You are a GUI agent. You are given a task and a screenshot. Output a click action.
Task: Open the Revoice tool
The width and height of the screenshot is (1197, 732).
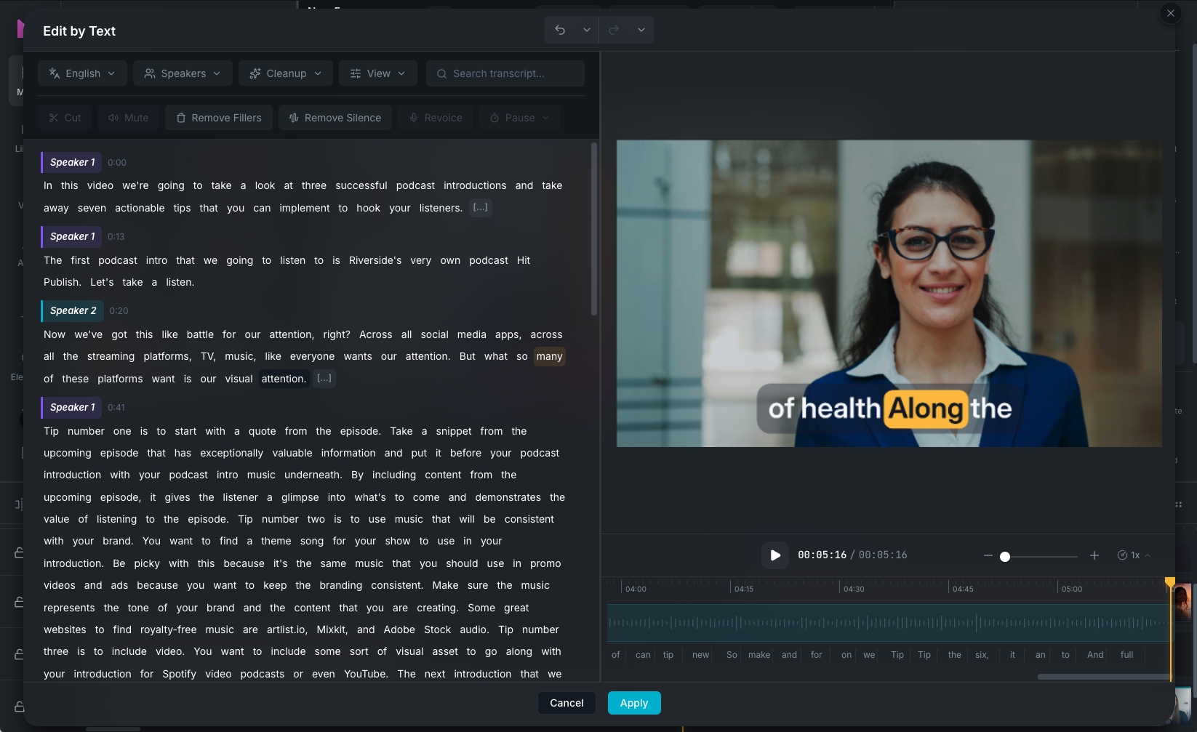click(435, 117)
